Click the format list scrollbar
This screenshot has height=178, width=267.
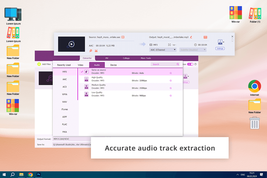point(78,84)
